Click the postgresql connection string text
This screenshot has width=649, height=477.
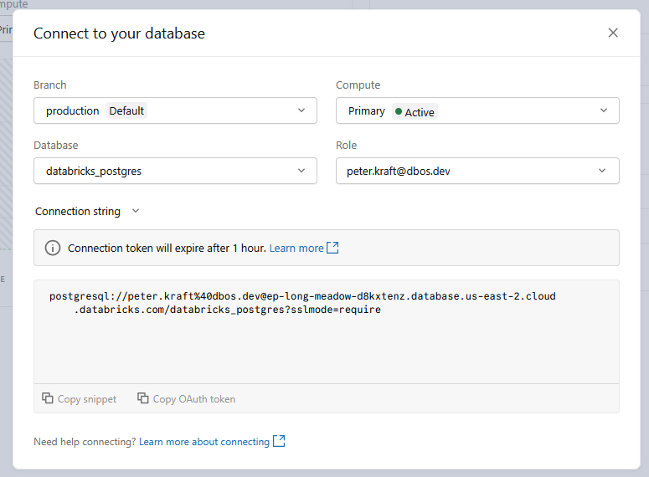point(302,303)
